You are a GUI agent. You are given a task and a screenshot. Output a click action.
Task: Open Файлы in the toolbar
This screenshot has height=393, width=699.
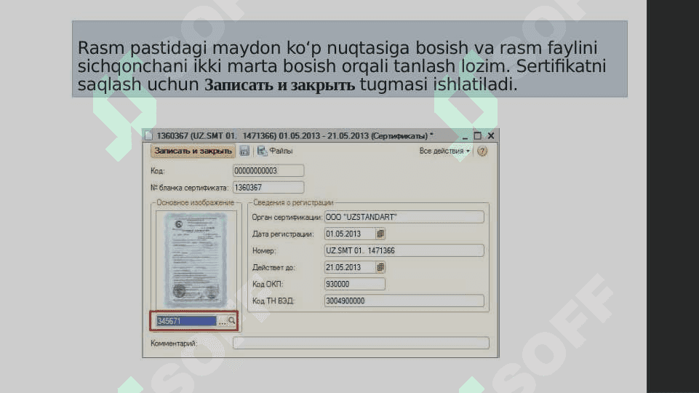click(281, 151)
